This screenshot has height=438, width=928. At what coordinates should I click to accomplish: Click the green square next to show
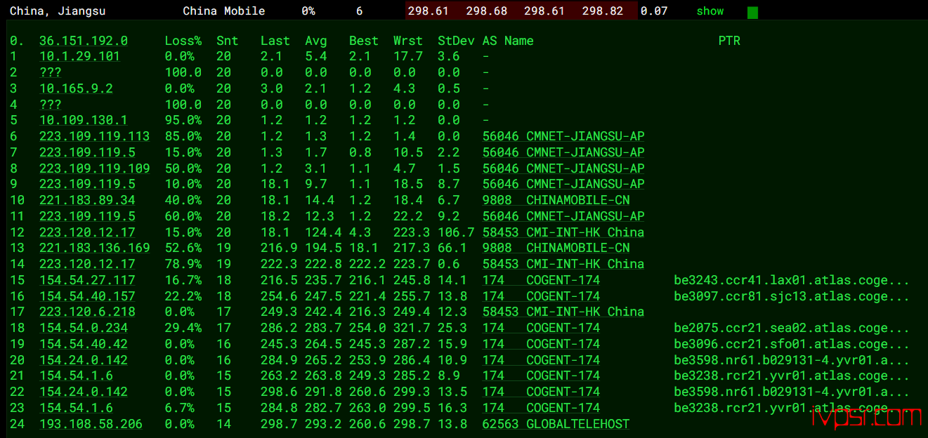(752, 12)
